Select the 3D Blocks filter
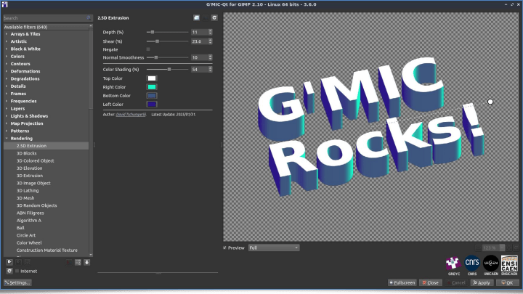Screen dimensions: 523x294 tap(27, 153)
